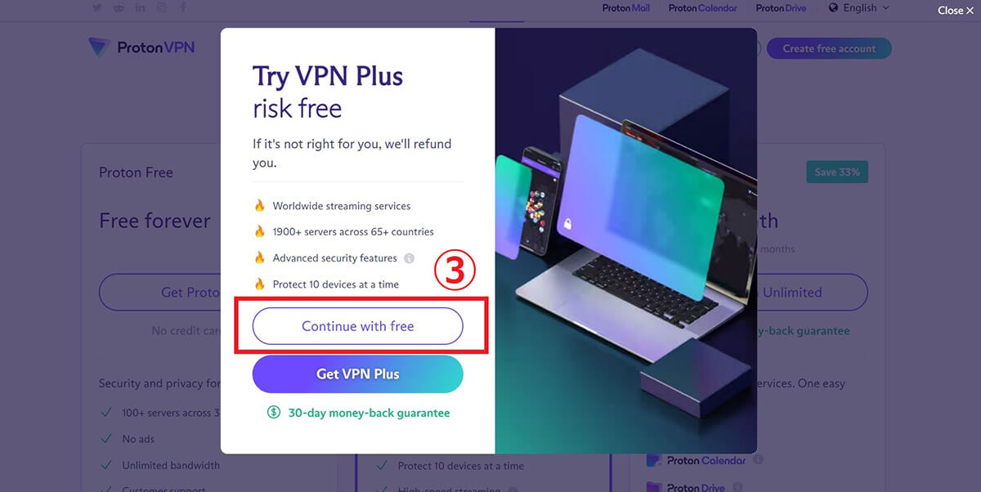This screenshot has width=981, height=492.
Task: Click the Save 33% badge
Action: pos(837,172)
